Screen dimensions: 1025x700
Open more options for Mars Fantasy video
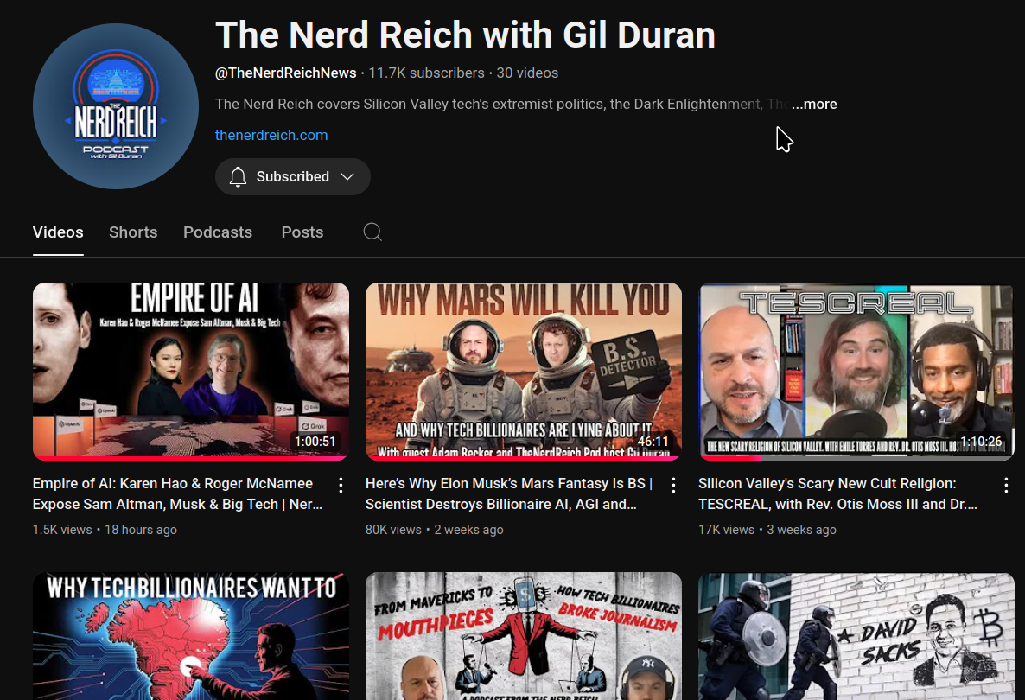coord(673,485)
